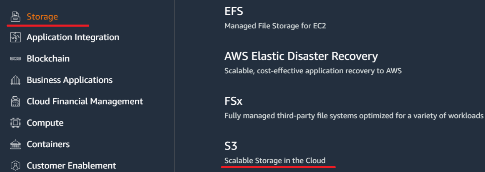Click the Storage category icon
The width and height of the screenshot is (485, 172).
[x=15, y=17]
